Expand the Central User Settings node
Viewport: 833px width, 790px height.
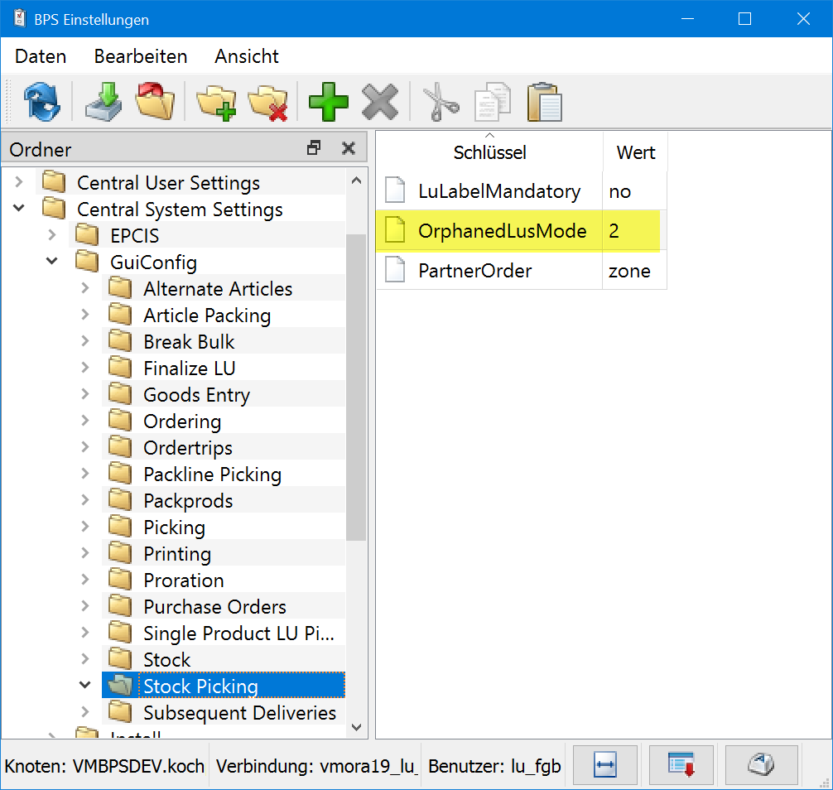[19, 183]
